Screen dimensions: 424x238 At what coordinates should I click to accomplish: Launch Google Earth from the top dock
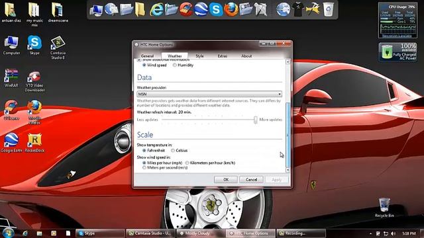coord(201,9)
